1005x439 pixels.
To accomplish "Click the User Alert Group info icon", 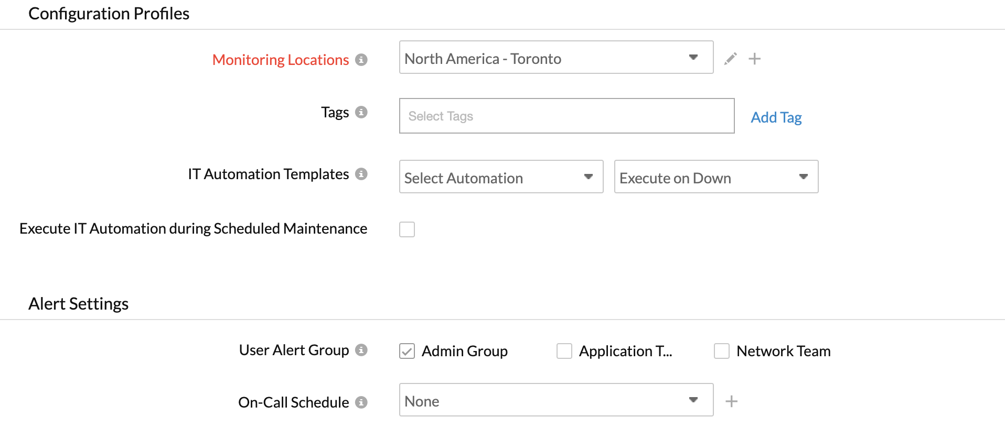I will [361, 350].
